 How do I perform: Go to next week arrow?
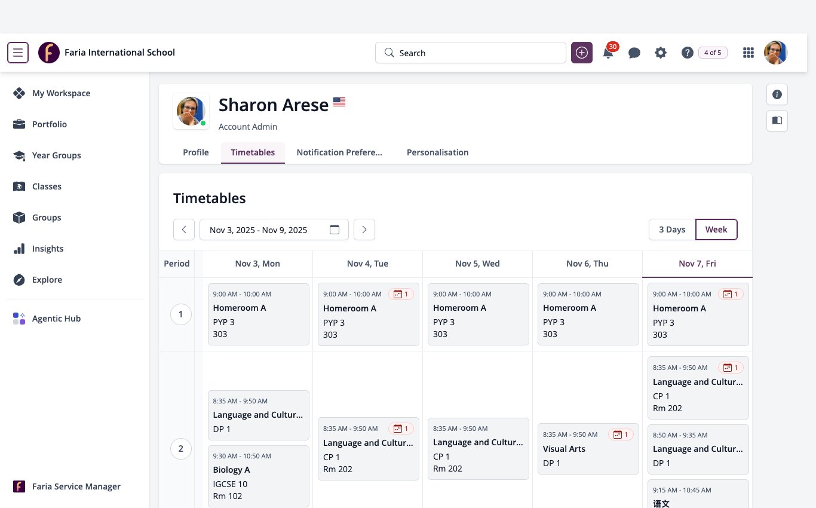pyautogui.click(x=364, y=229)
